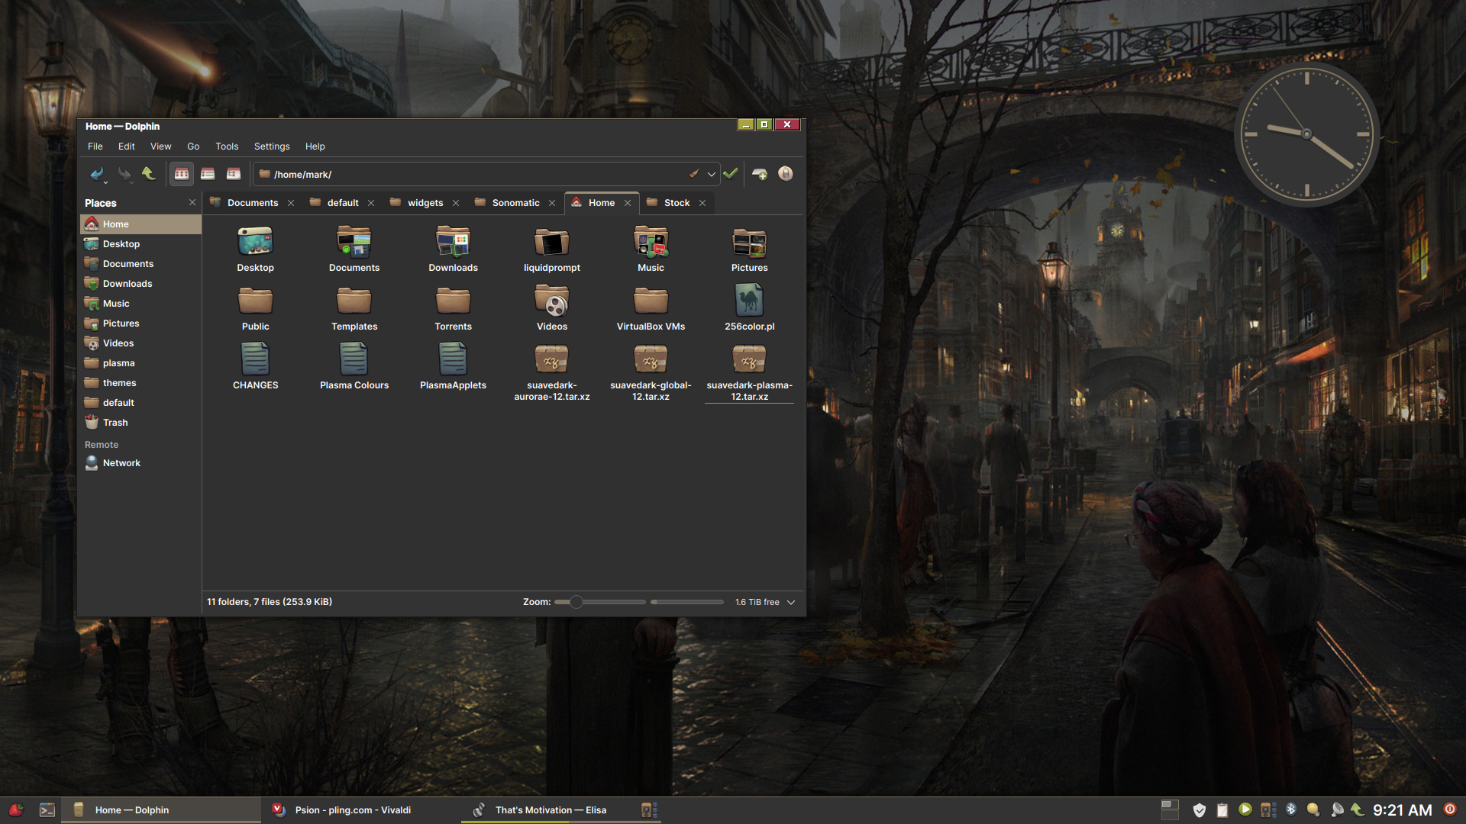Screen dimensions: 1466x824
Task: Select the Pictures folder icon in file view
Action: [750, 243]
